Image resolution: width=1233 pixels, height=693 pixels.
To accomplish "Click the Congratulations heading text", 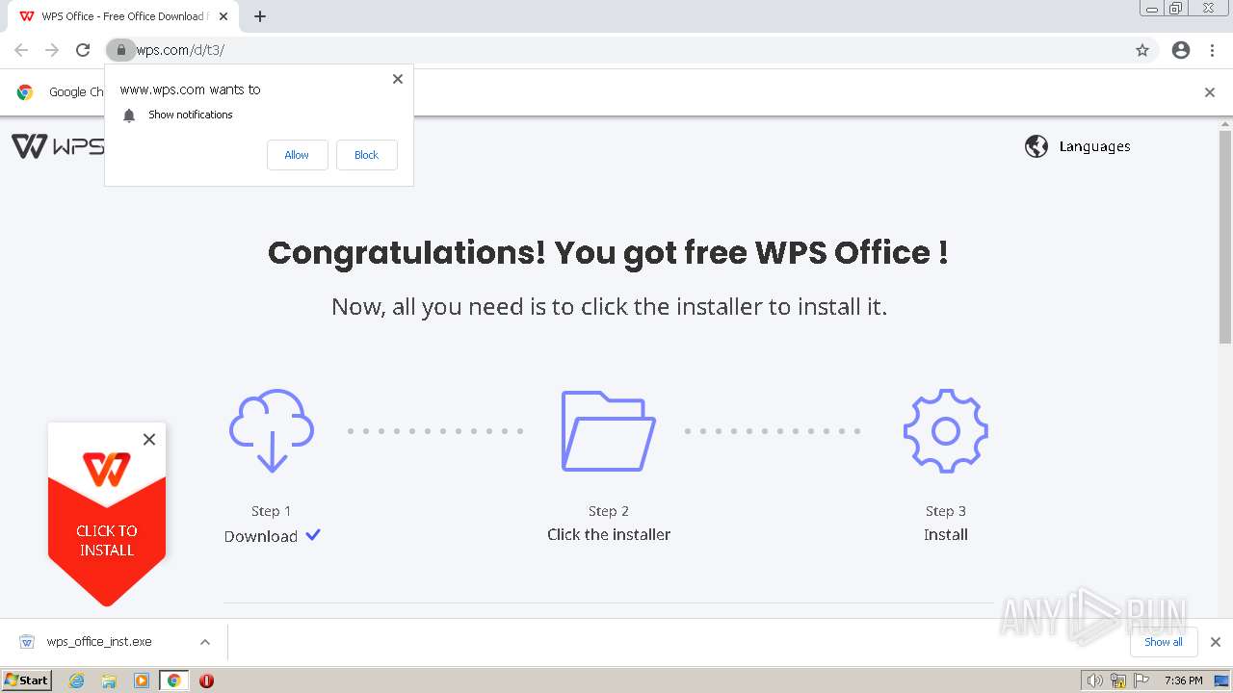I will click(x=608, y=253).
